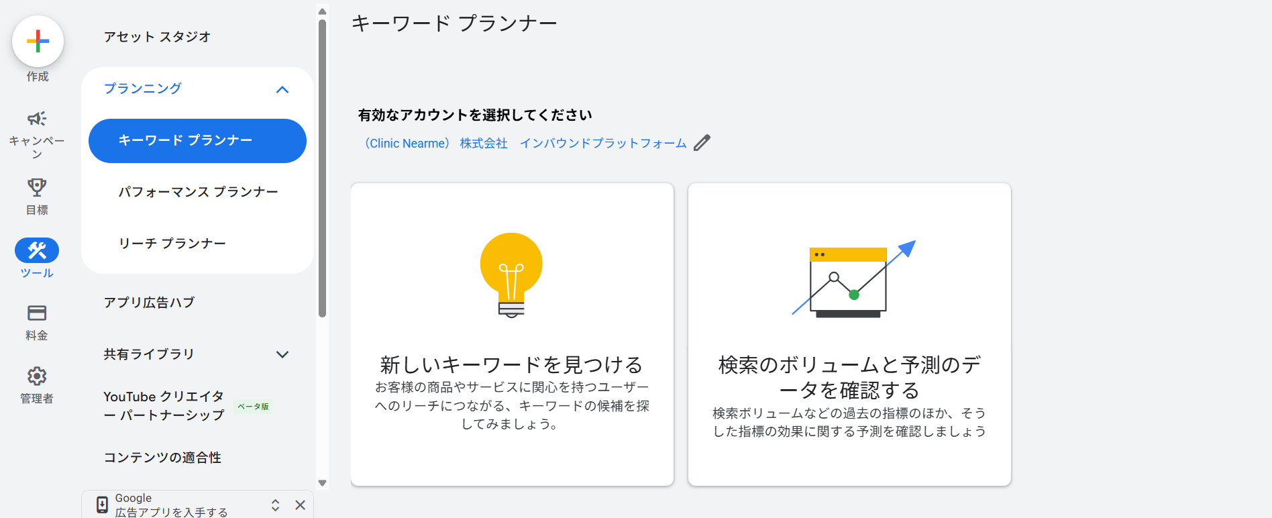
Task: Click 有効なアカウントを選択してください text
Action: tap(475, 115)
